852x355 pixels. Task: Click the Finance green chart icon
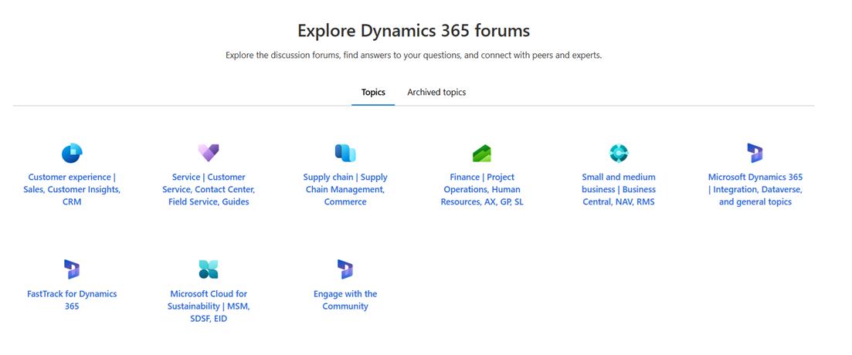(x=481, y=154)
